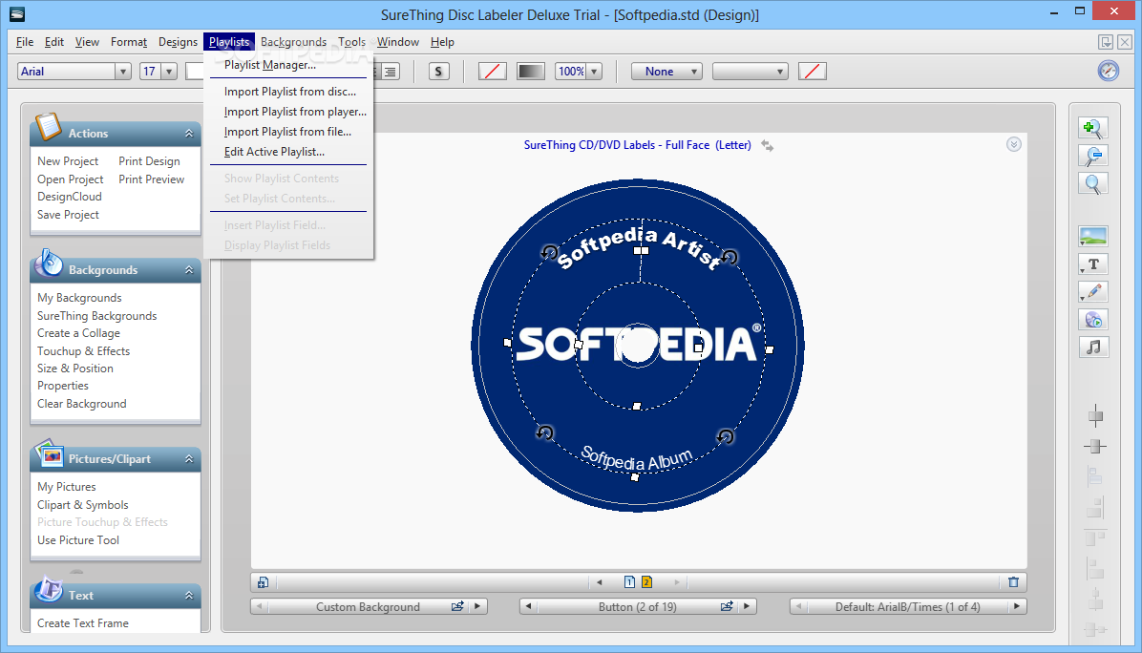Go to next Button design arrow
Image resolution: width=1142 pixels, height=653 pixels.
(747, 606)
